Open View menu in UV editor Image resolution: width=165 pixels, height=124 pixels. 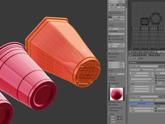(135, 52)
